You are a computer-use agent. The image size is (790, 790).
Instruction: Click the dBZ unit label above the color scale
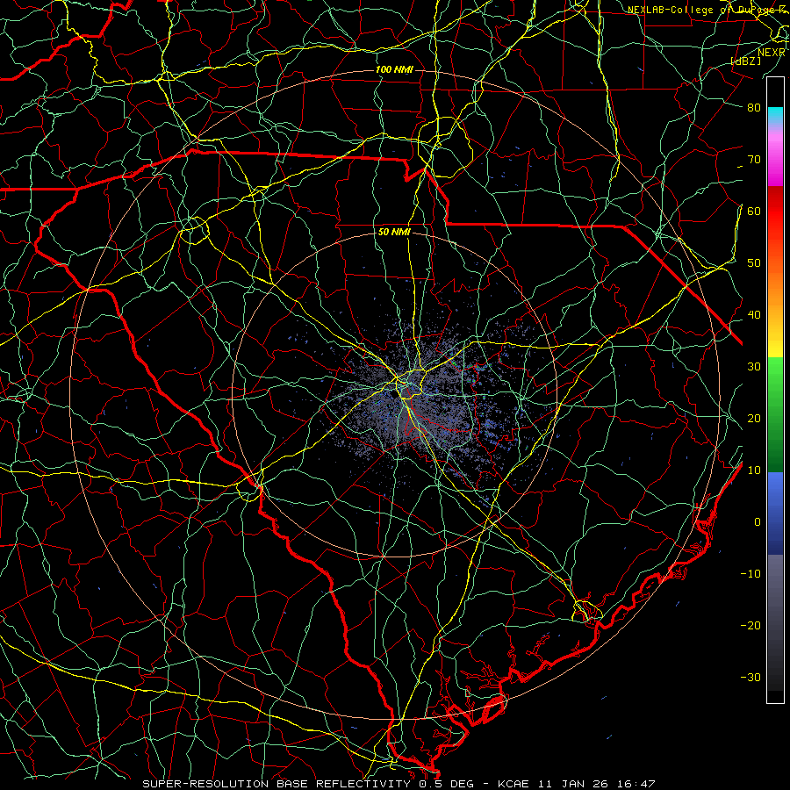(745, 61)
